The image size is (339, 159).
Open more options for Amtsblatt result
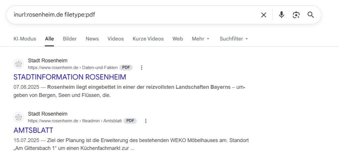pos(146,121)
